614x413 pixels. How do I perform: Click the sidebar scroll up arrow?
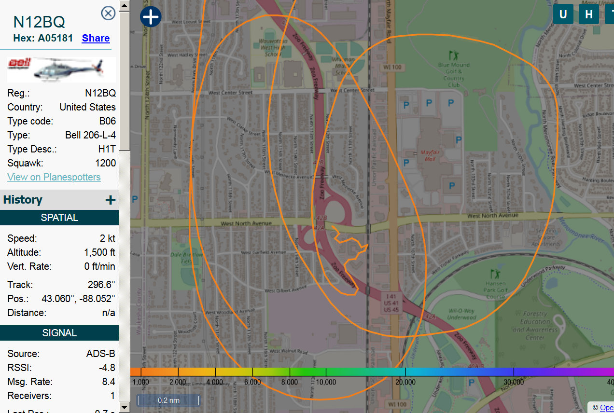click(124, 6)
